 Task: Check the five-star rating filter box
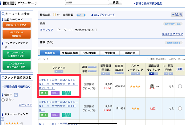coord(3,123)
